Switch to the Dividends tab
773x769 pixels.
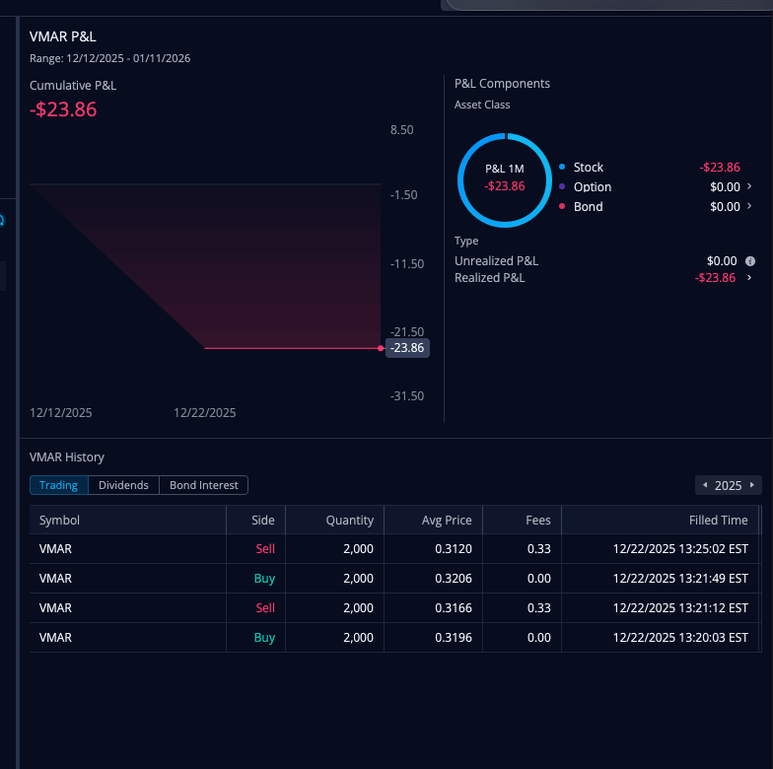tap(123, 485)
